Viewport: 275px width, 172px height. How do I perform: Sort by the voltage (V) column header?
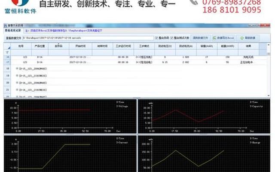(165, 46)
